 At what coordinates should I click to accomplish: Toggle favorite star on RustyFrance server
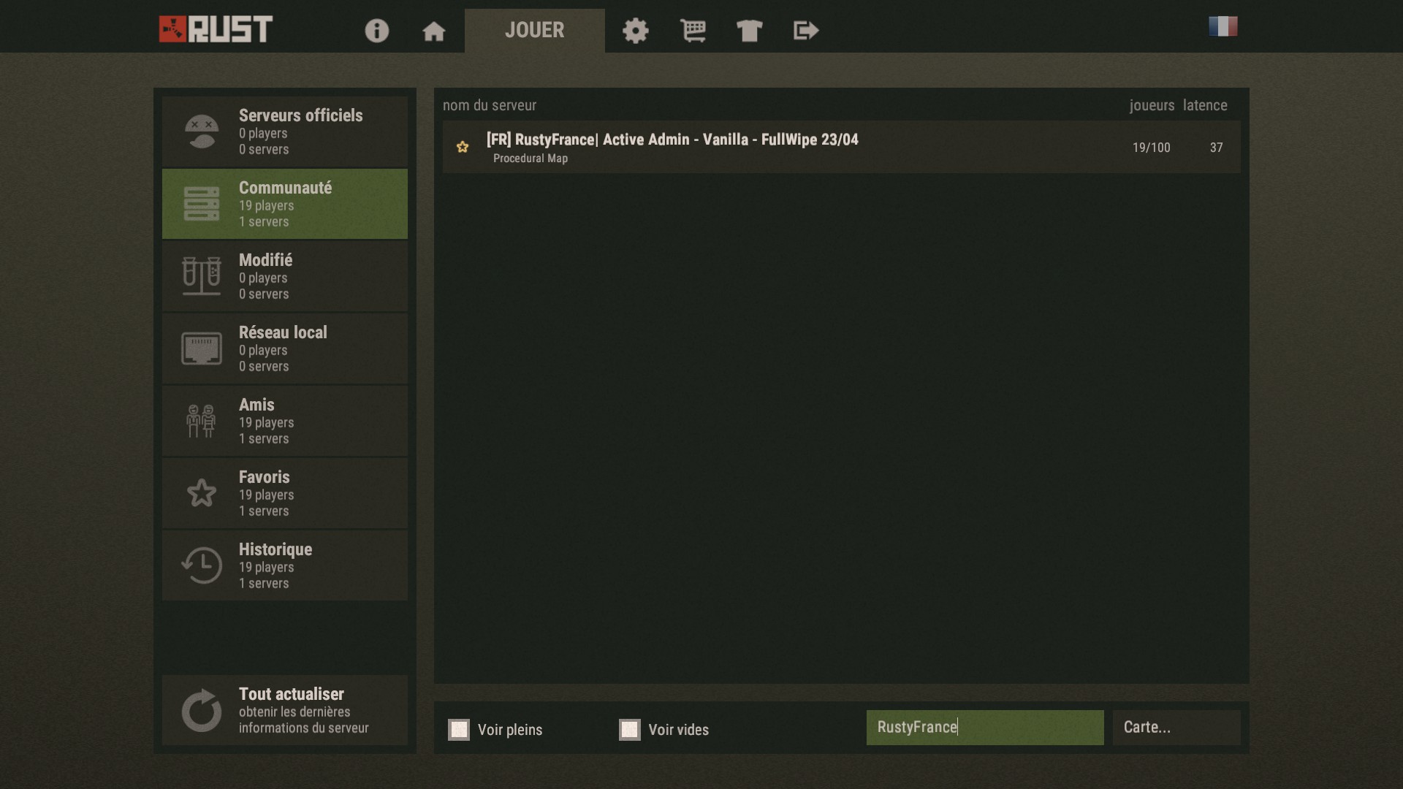pyautogui.click(x=463, y=147)
